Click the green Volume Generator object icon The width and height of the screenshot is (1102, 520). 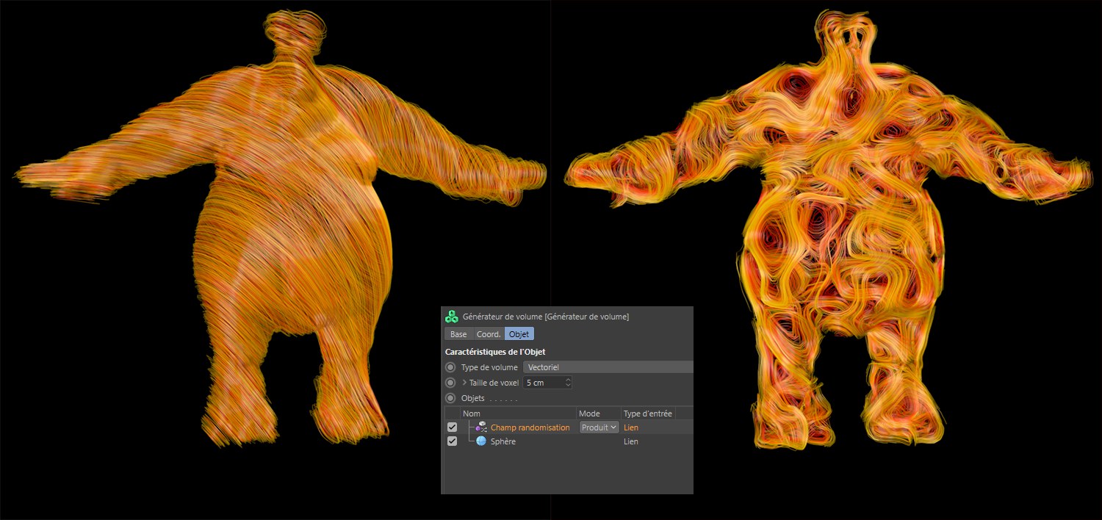click(452, 317)
